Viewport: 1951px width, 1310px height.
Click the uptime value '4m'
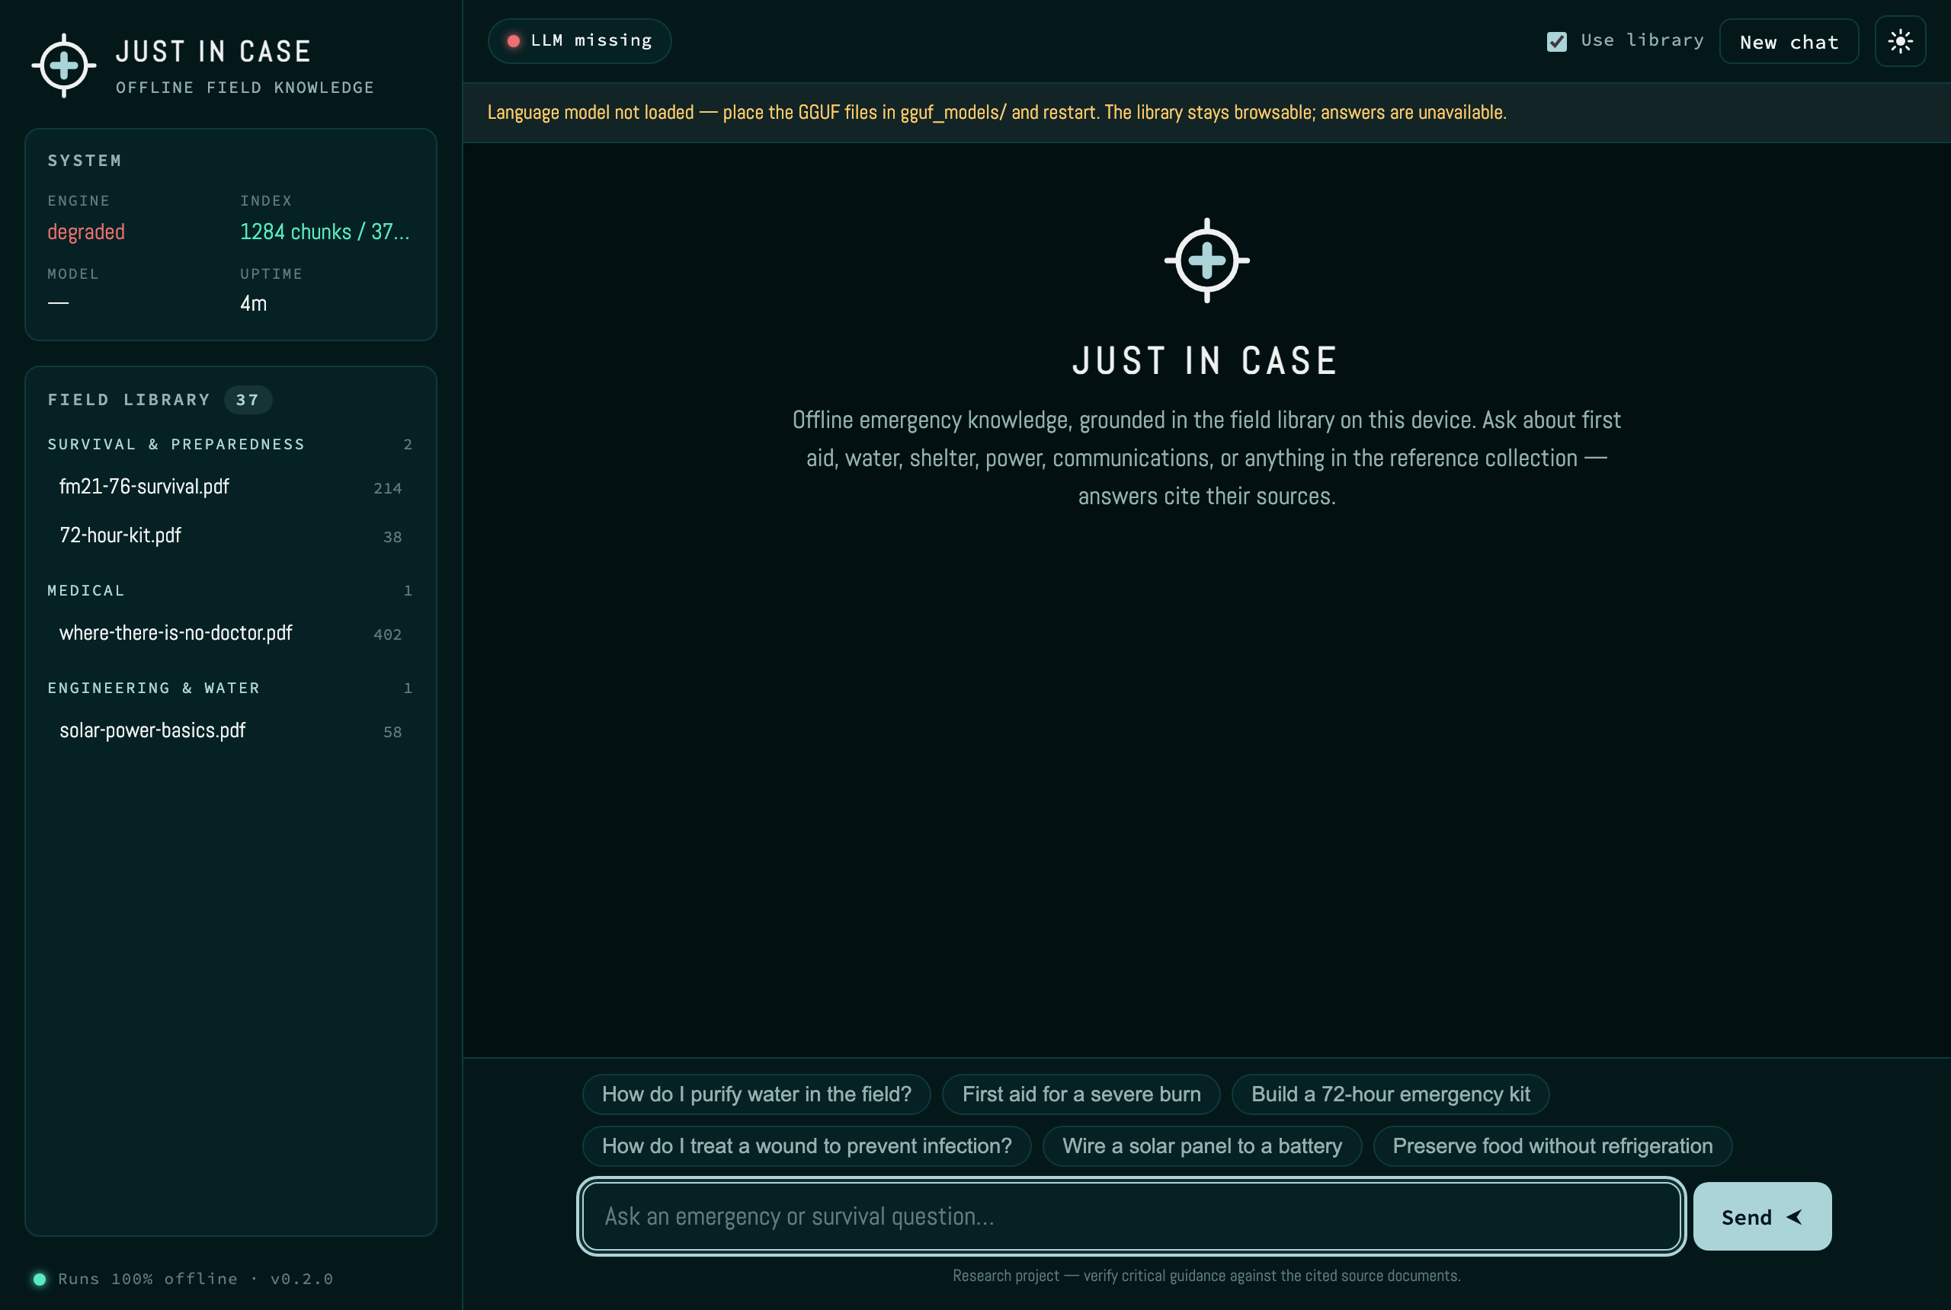(253, 304)
